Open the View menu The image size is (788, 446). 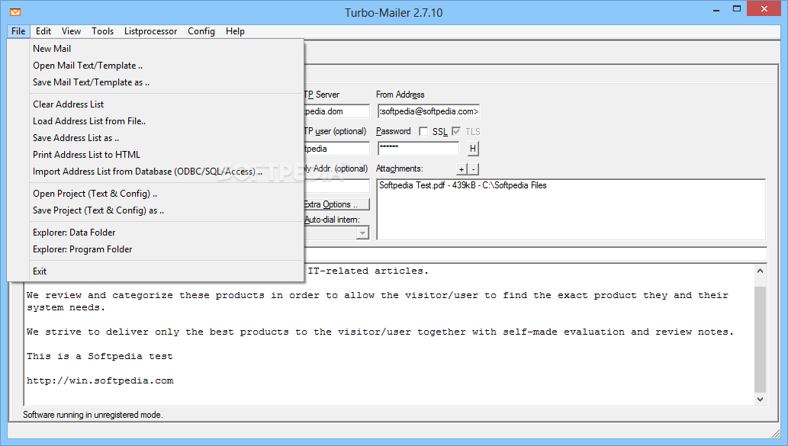(x=71, y=31)
